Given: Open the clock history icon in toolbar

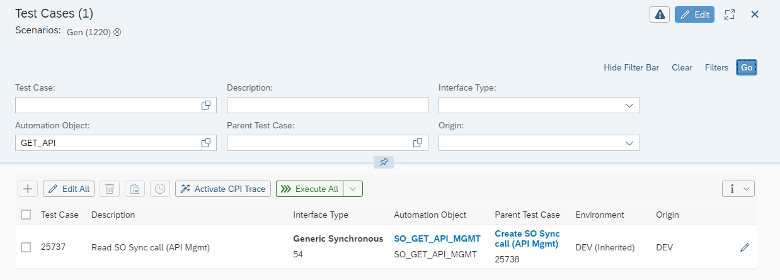Looking at the screenshot, I should [161, 189].
